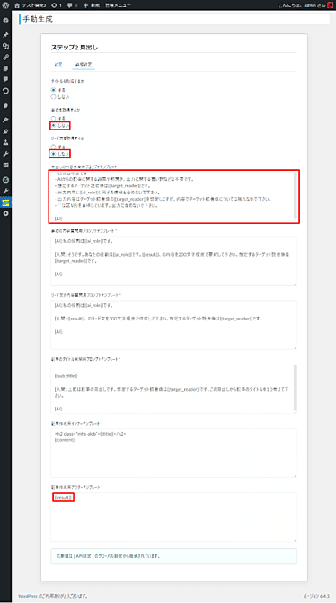Focus the lead text prompt template textarea
Image resolution: width=336 pixels, height=603 pixels.
[x=174, y=325]
